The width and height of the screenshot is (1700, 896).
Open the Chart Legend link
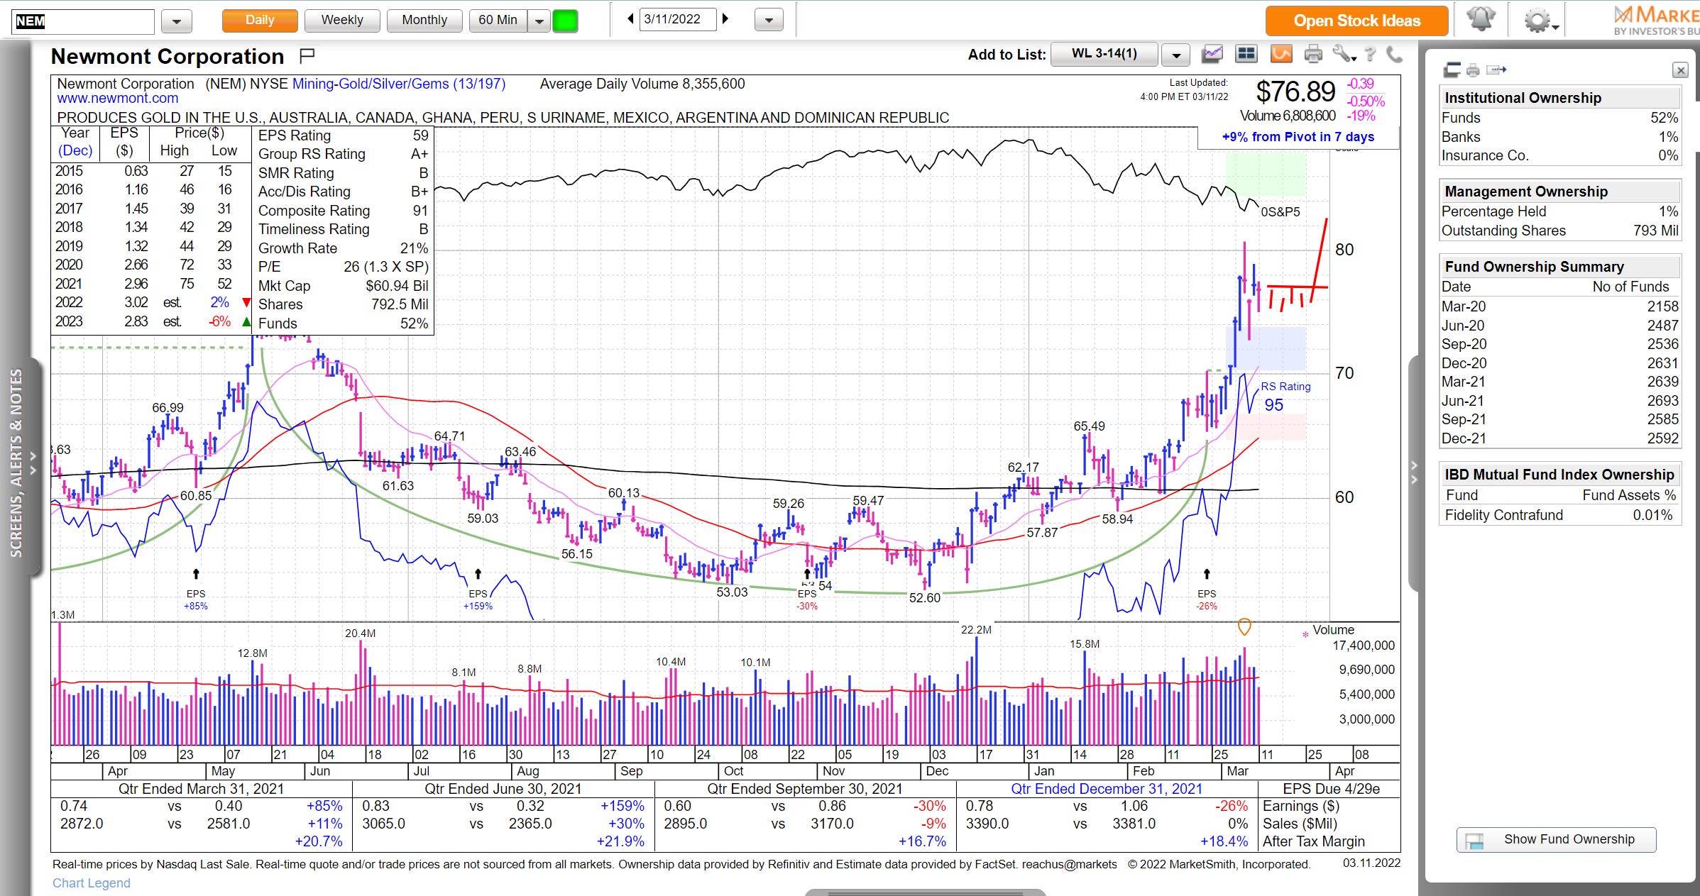(x=92, y=883)
